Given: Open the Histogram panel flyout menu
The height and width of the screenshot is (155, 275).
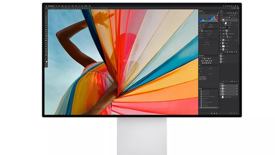Looking at the screenshot, I should pyautogui.click(x=218, y=11).
